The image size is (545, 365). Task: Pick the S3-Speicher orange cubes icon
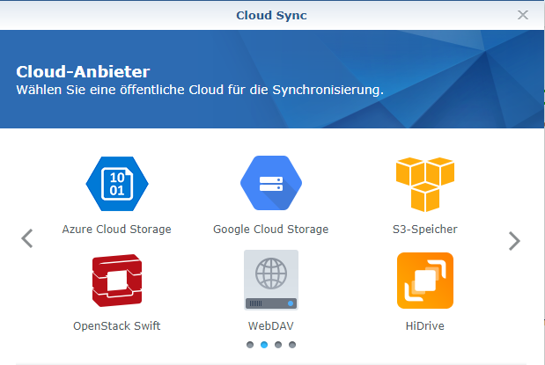pos(425,185)
